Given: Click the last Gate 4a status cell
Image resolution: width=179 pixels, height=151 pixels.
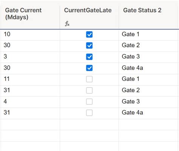Looking at the screenshot, I should click(x=148, y=113).
